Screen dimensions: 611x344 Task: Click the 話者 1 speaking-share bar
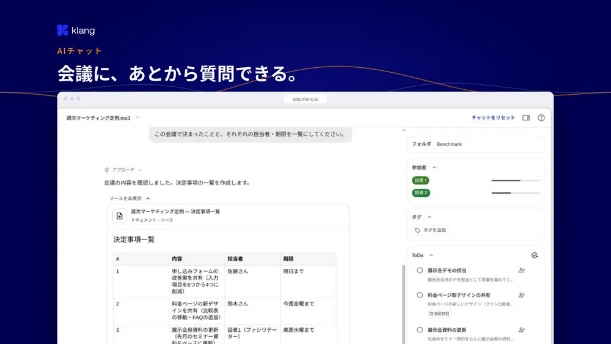tap(516, 180)
